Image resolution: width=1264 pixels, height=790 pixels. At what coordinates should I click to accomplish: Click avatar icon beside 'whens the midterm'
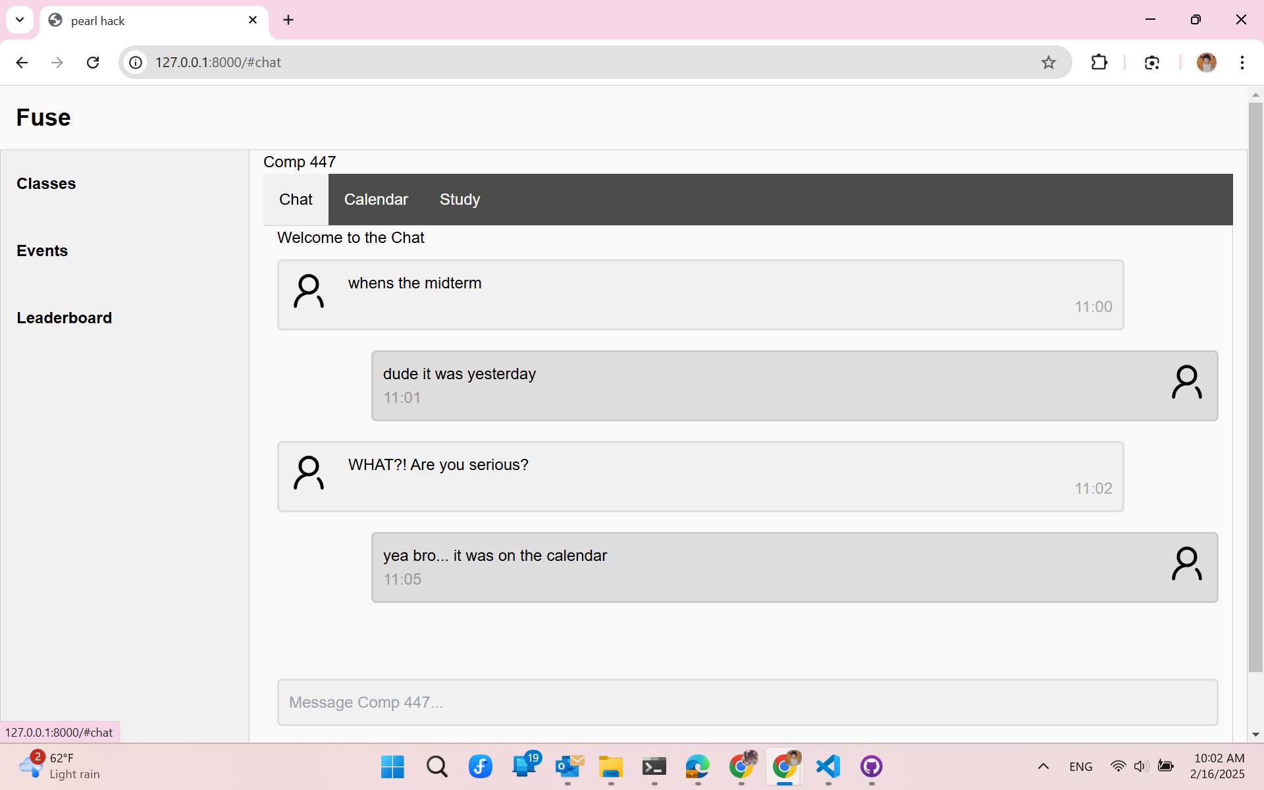point(308,292)
